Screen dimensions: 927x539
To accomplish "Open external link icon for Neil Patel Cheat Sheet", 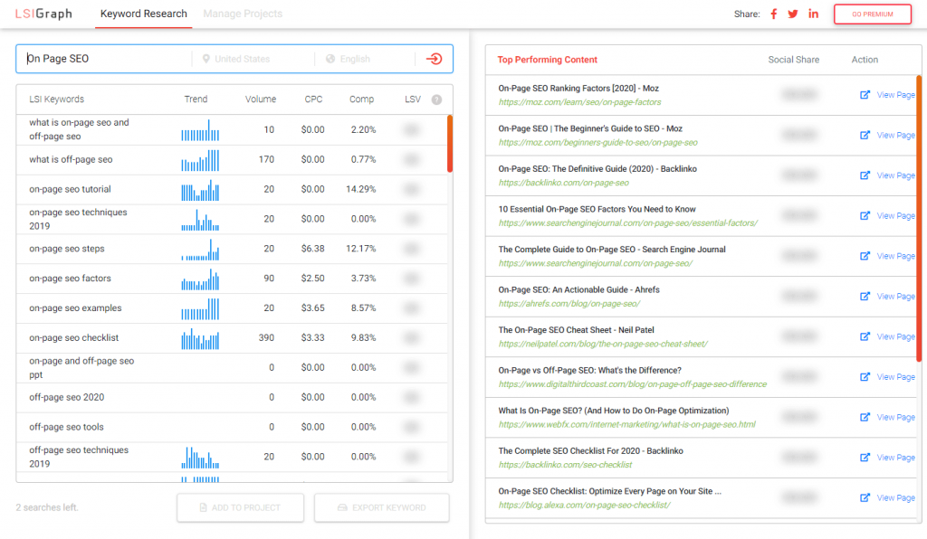I will click(x=865, y=336).
